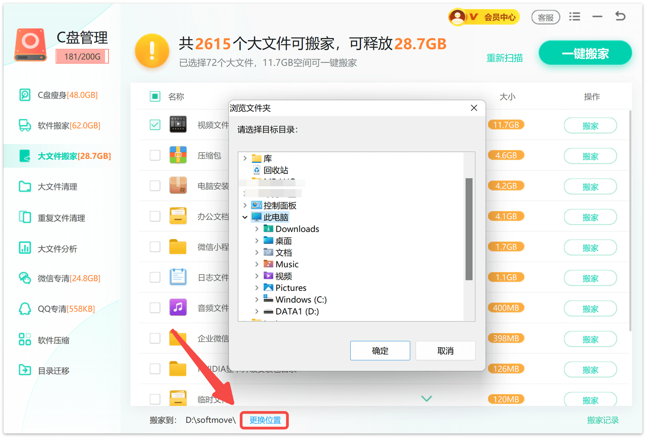This screenshot has height=437, width=646.
Task: Click the 客服 support icon
Action: 546,18
